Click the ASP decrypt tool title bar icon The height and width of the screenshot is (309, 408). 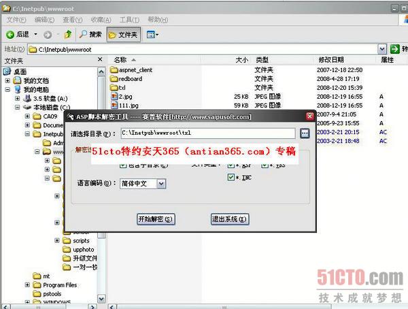(x=70, y=116)
